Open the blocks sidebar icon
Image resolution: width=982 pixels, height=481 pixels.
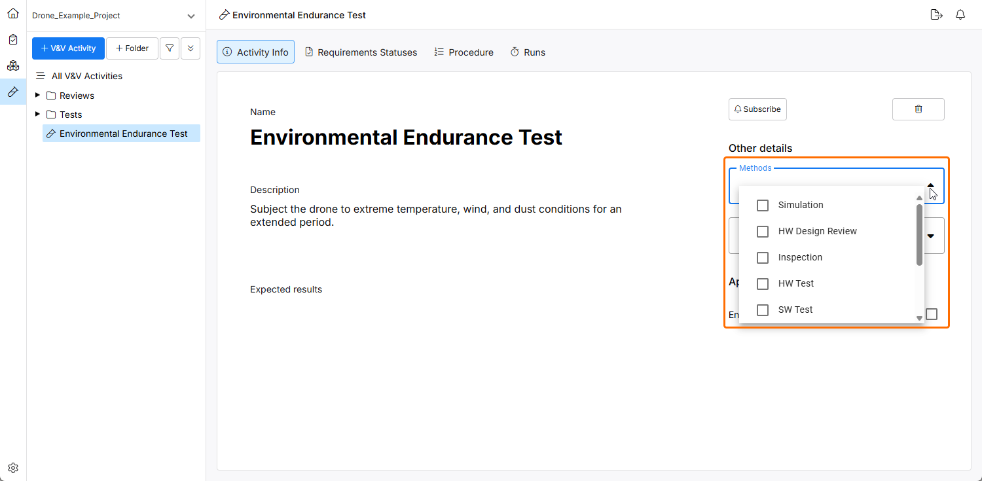pyautogui.click(x=13, y=65)
